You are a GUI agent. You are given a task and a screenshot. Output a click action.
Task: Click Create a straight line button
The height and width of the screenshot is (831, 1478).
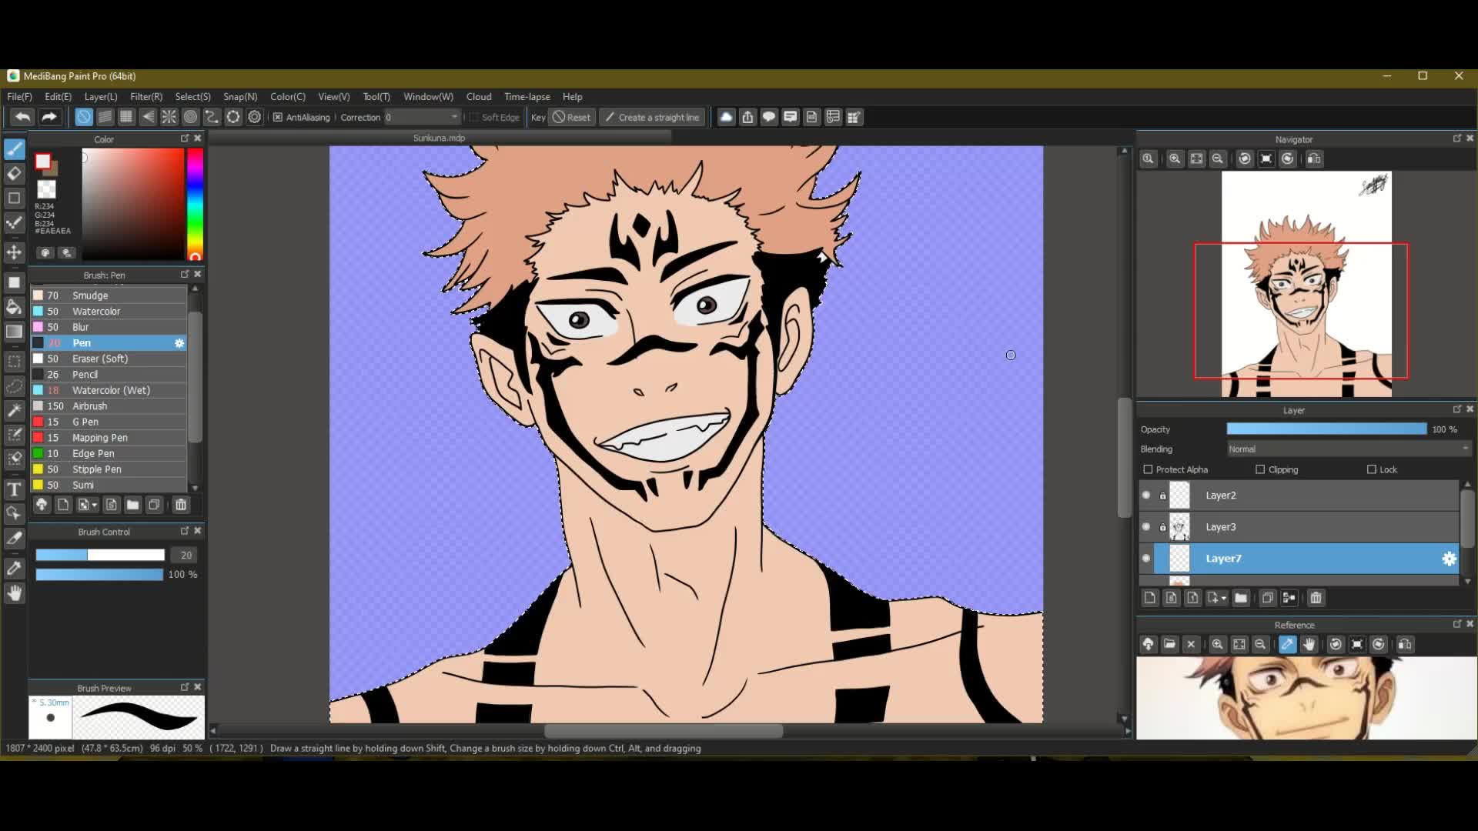pyautogui.click(x=653, y=117)
